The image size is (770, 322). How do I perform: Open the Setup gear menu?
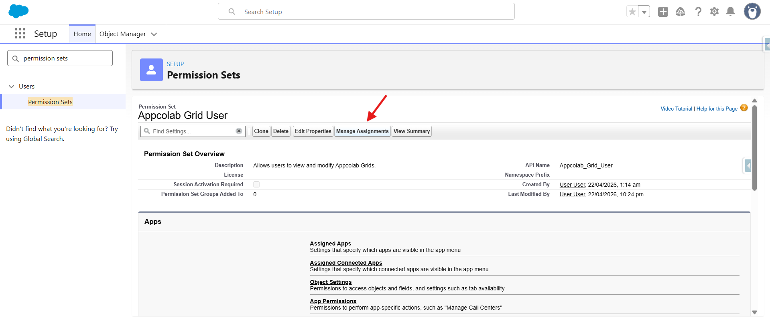714,12
